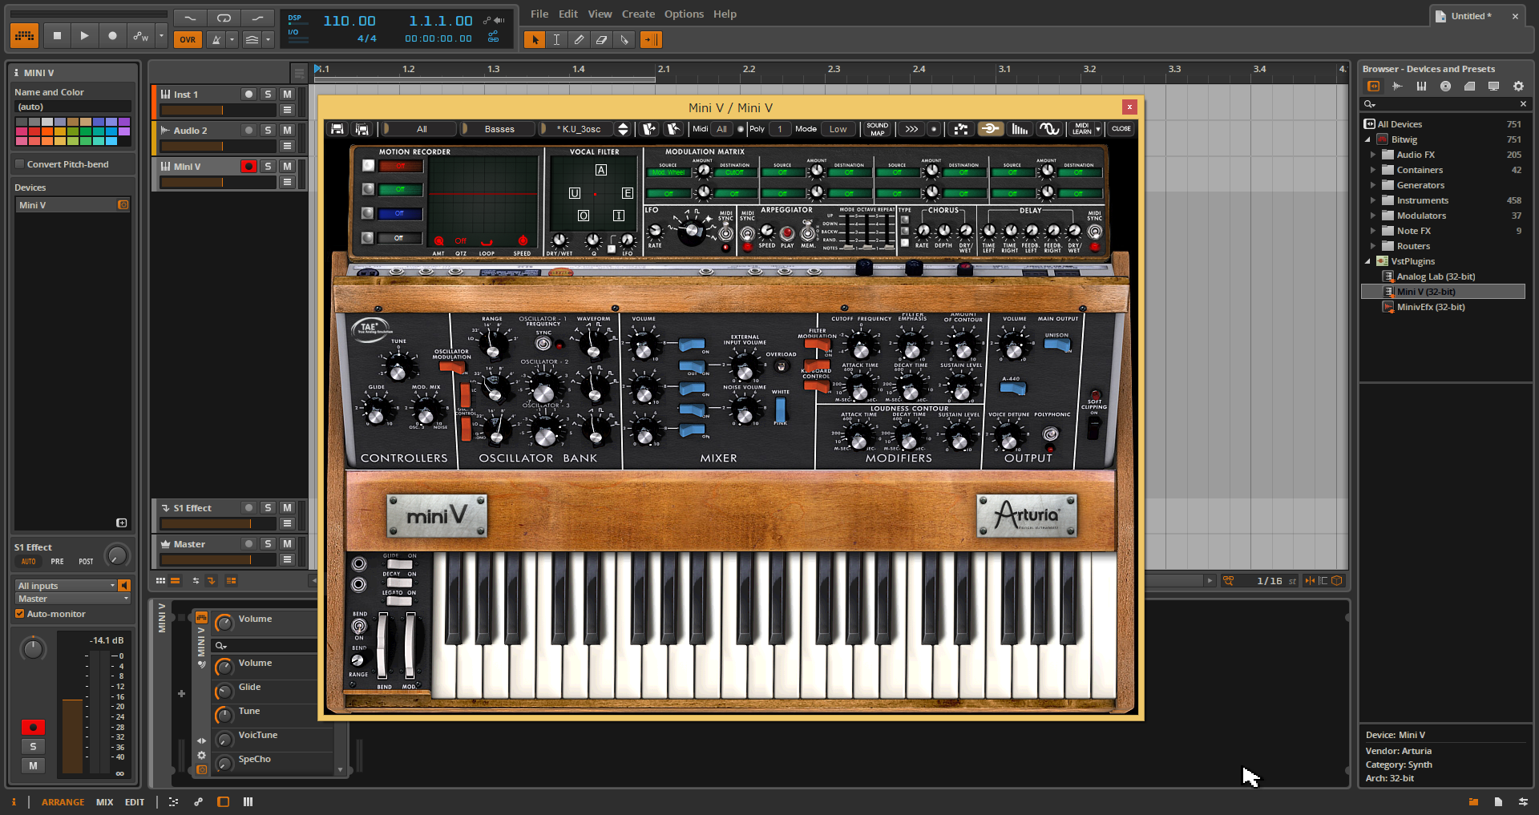Click the tempo value 110.00
Screen dimensions: 1539x815
[349, 21]
